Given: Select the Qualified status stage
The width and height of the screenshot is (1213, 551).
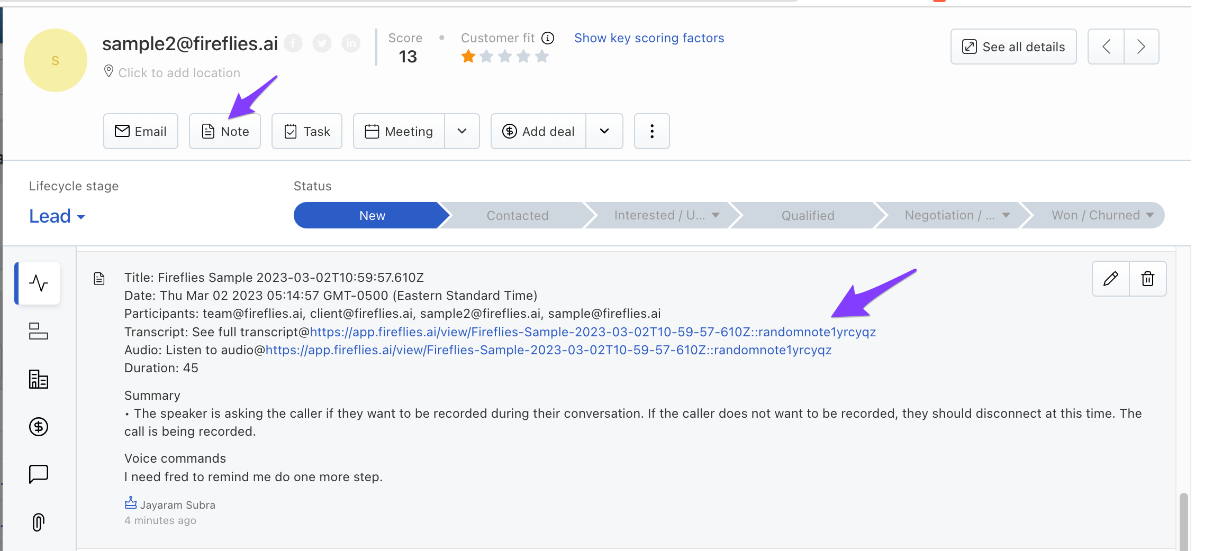Looking at the screenshot, I should pos(808,215).
